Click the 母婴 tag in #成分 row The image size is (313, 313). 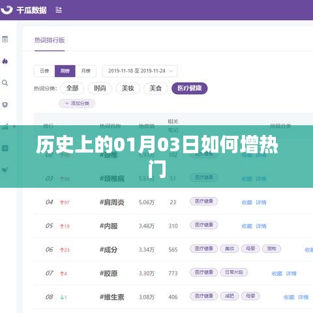click(250, 248)
